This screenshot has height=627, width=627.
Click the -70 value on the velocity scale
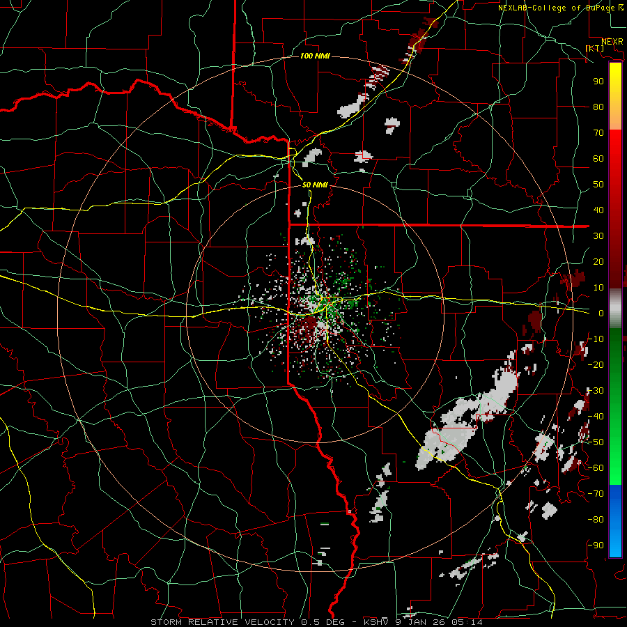(596, 494)
